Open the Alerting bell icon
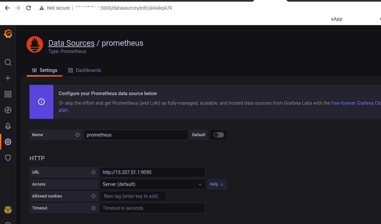Image resolution: width=381 pixels, height=224 pixels. coord(8,126)
